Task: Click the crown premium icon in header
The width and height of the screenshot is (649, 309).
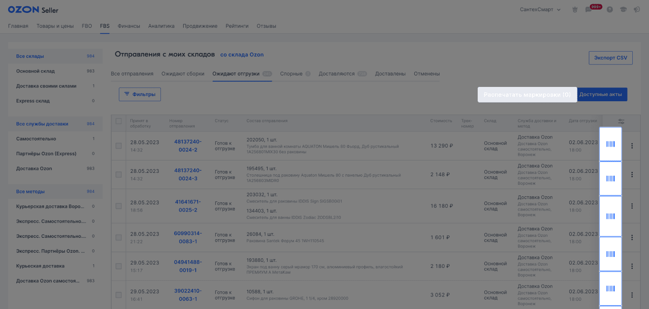Action: (x=575, y=10)
